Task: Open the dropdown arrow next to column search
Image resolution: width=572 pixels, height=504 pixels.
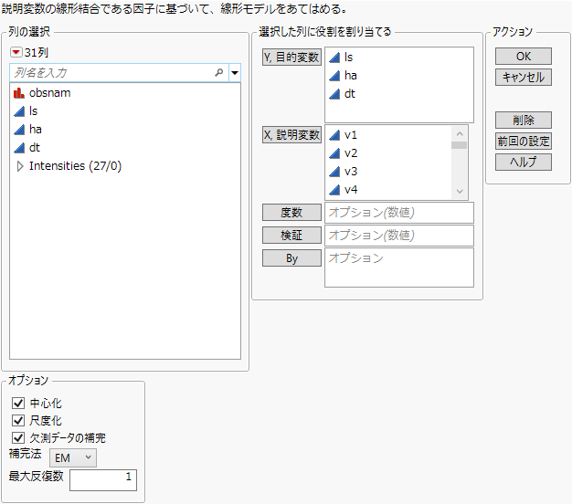Action: [235, 72]
